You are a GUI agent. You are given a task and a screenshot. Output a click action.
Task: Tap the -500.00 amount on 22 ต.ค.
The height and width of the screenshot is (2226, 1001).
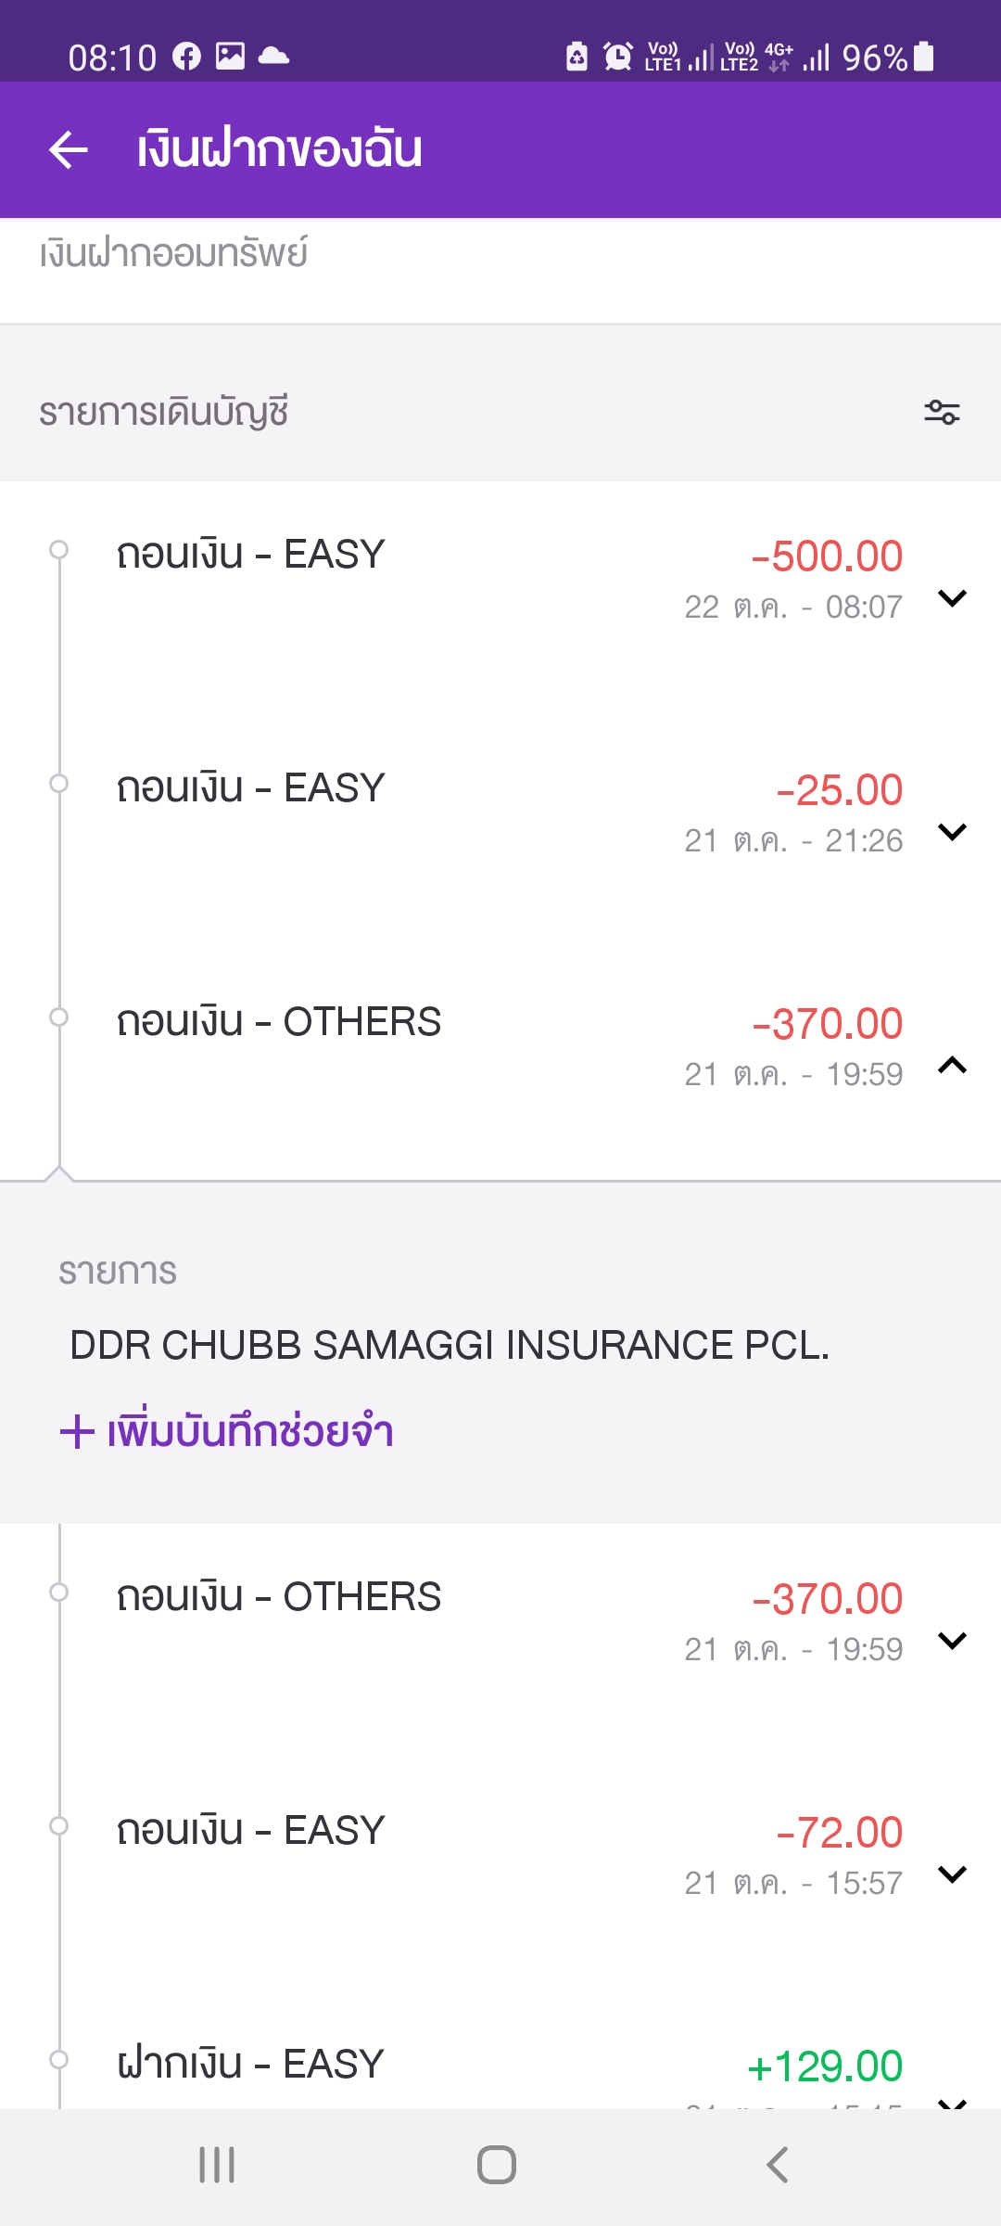click(x=827, y=556)
